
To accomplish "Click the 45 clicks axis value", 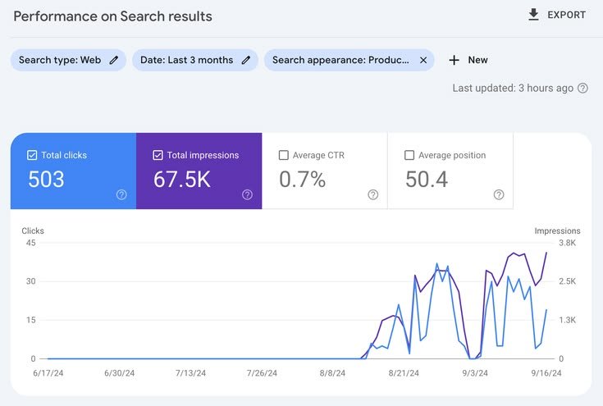I will (31, 243).
